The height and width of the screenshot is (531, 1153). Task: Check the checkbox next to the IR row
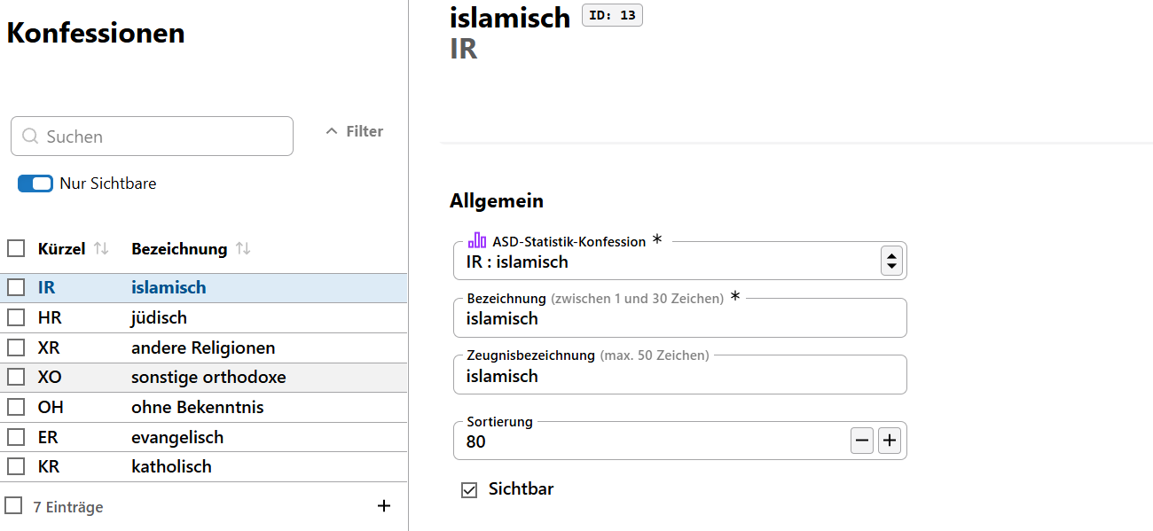click(x=15, y=287)
